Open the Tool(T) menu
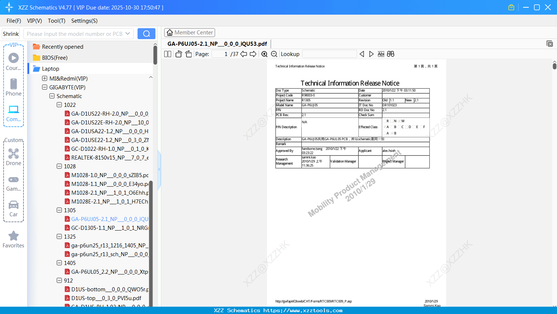This screenshot has height=314, width=557. coord(57,20)
